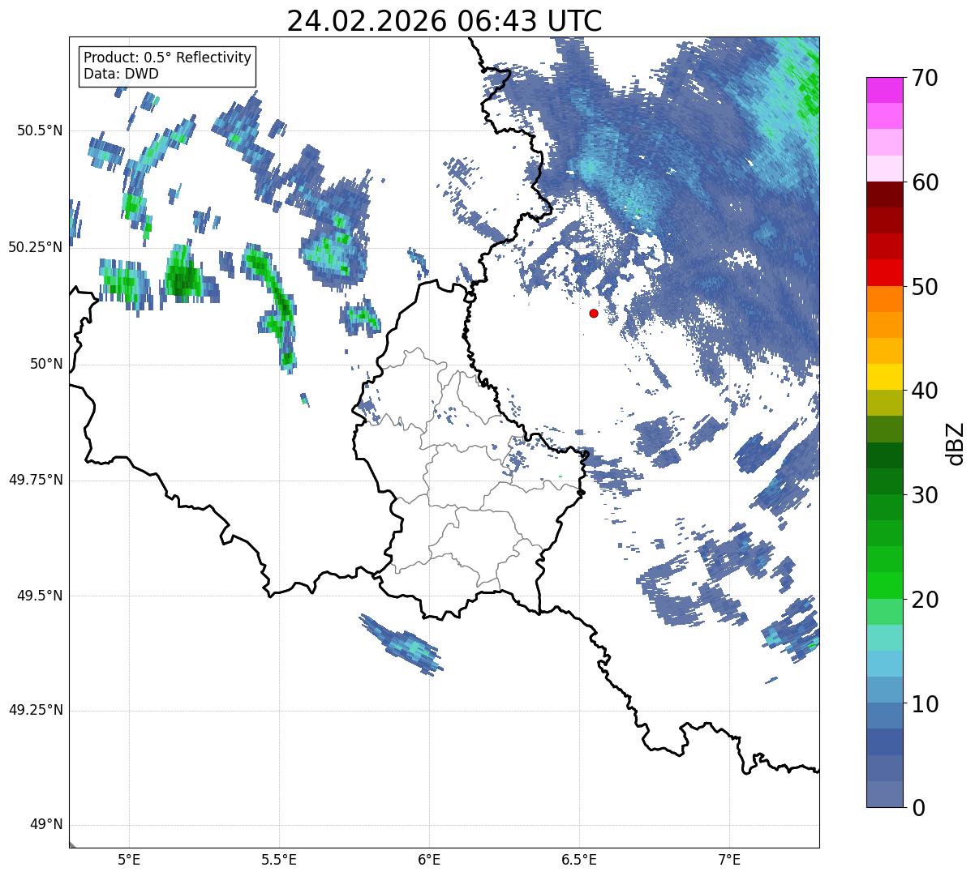Image resolution: width=975 pixels, height=876 pixels.
Task: Click the red radar site marker dot
Action: (594, 313)
